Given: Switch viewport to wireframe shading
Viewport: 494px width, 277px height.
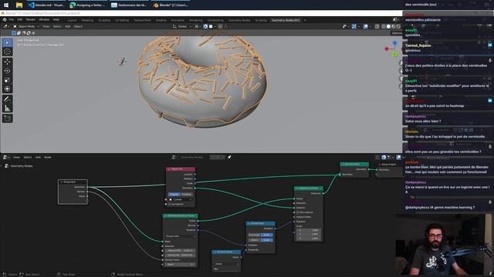Looking at the screenshot, I should pyautogui.click(x=384, y=27).
